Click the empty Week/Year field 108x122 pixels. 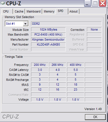click(x=94, y=49)
